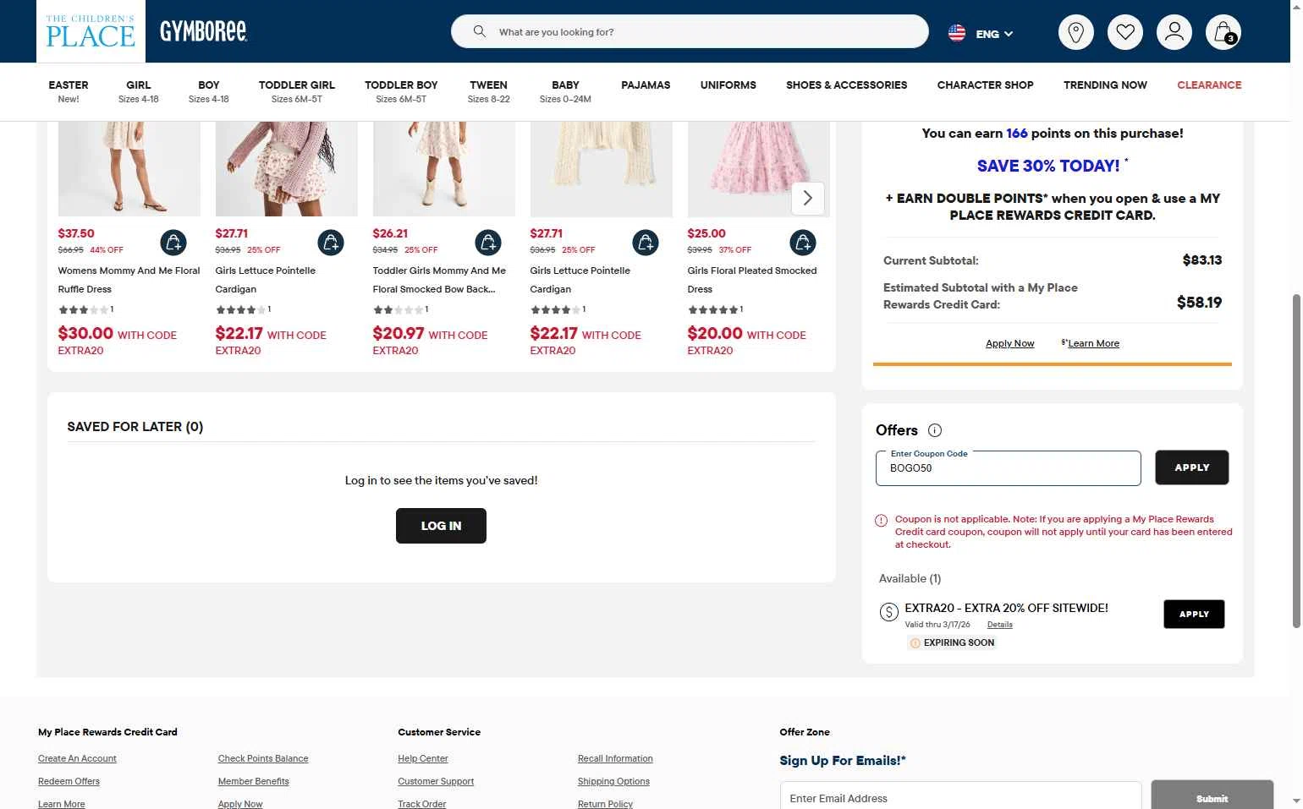Open the shopping bag with 3 items
The image size is (1303, 809).
[1223, 32]
